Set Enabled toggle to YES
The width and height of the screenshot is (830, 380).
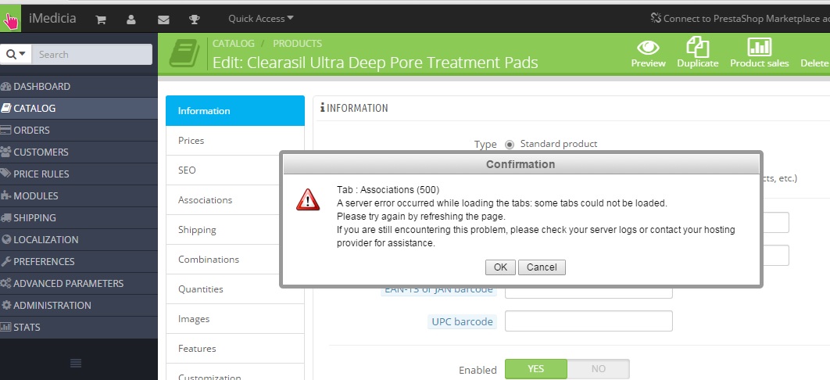tap(535, 369)
